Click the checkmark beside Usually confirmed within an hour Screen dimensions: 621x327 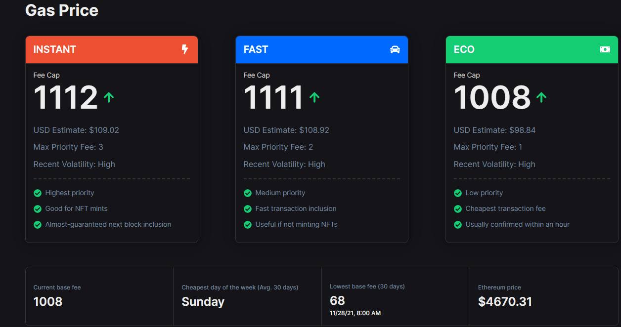458,225
